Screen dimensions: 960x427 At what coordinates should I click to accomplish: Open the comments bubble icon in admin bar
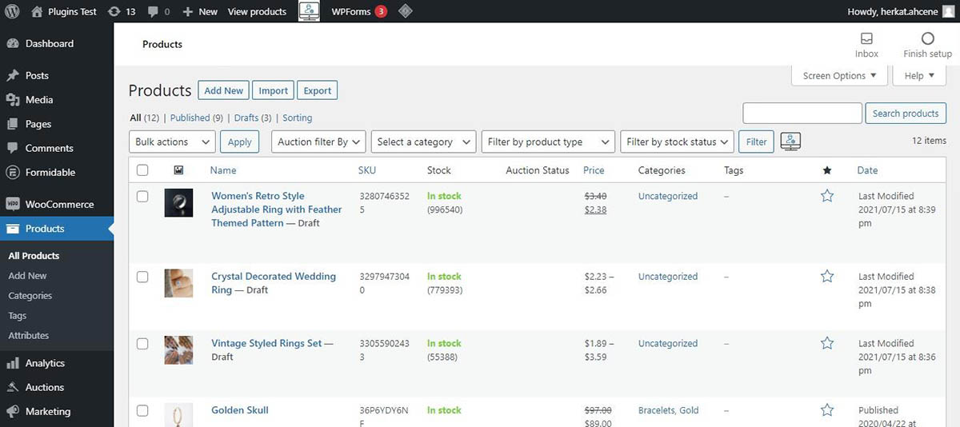coord(154,11)
